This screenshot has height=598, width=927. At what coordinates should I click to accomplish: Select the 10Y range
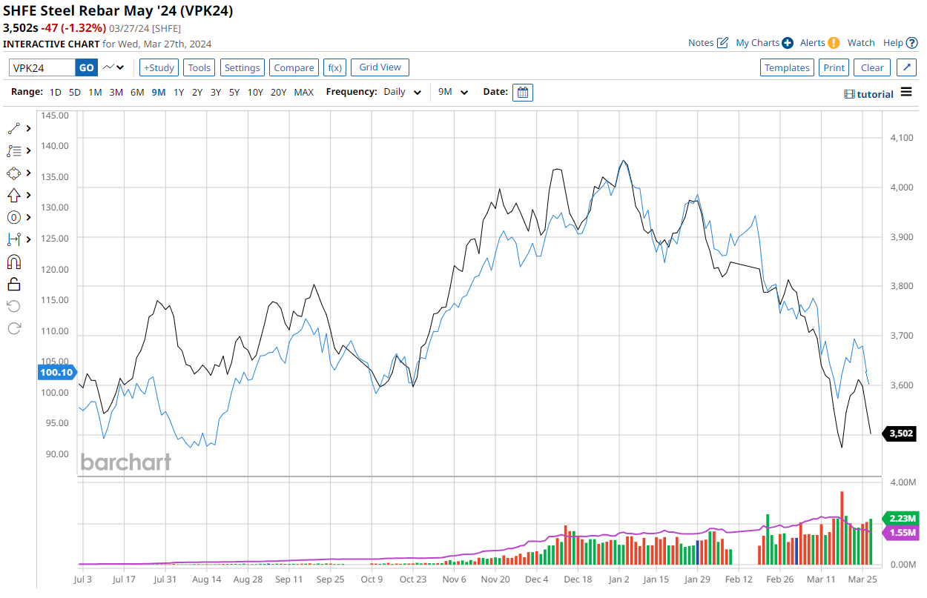(x=255, y=93)
